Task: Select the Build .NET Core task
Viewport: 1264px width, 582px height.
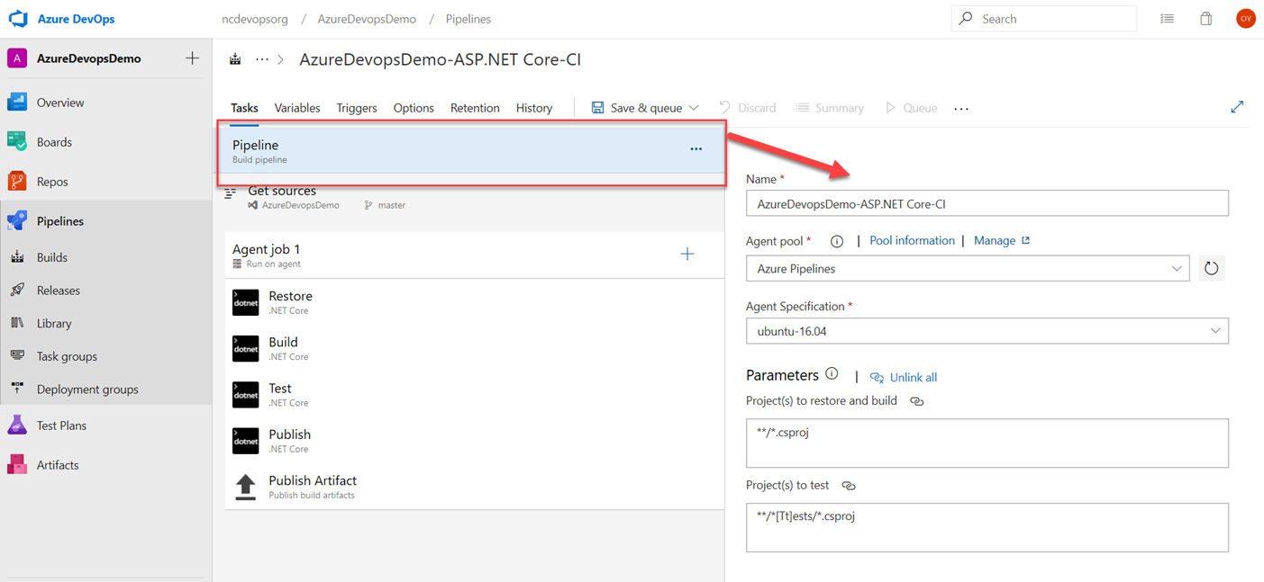Action: tap(474, 348)
